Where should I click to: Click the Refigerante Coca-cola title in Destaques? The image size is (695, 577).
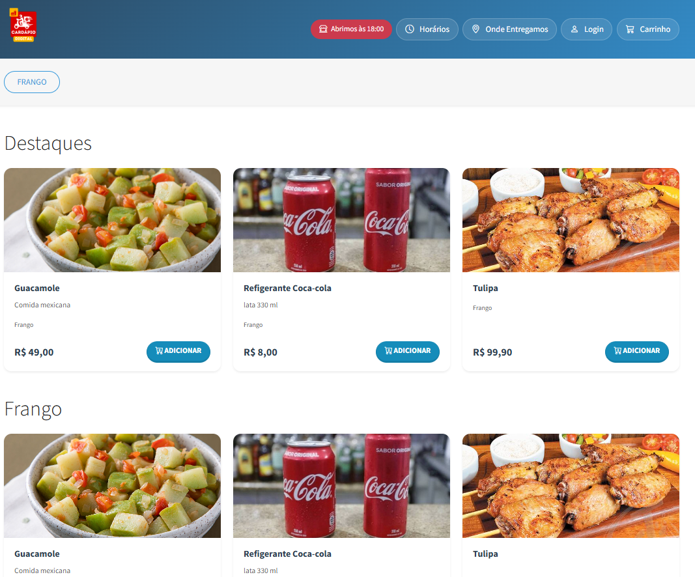click(287, 288)
